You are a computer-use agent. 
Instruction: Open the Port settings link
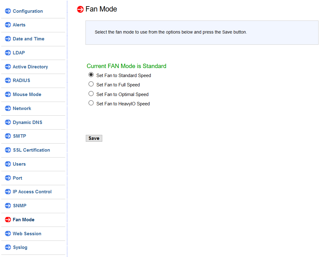(x=17, y=178)
